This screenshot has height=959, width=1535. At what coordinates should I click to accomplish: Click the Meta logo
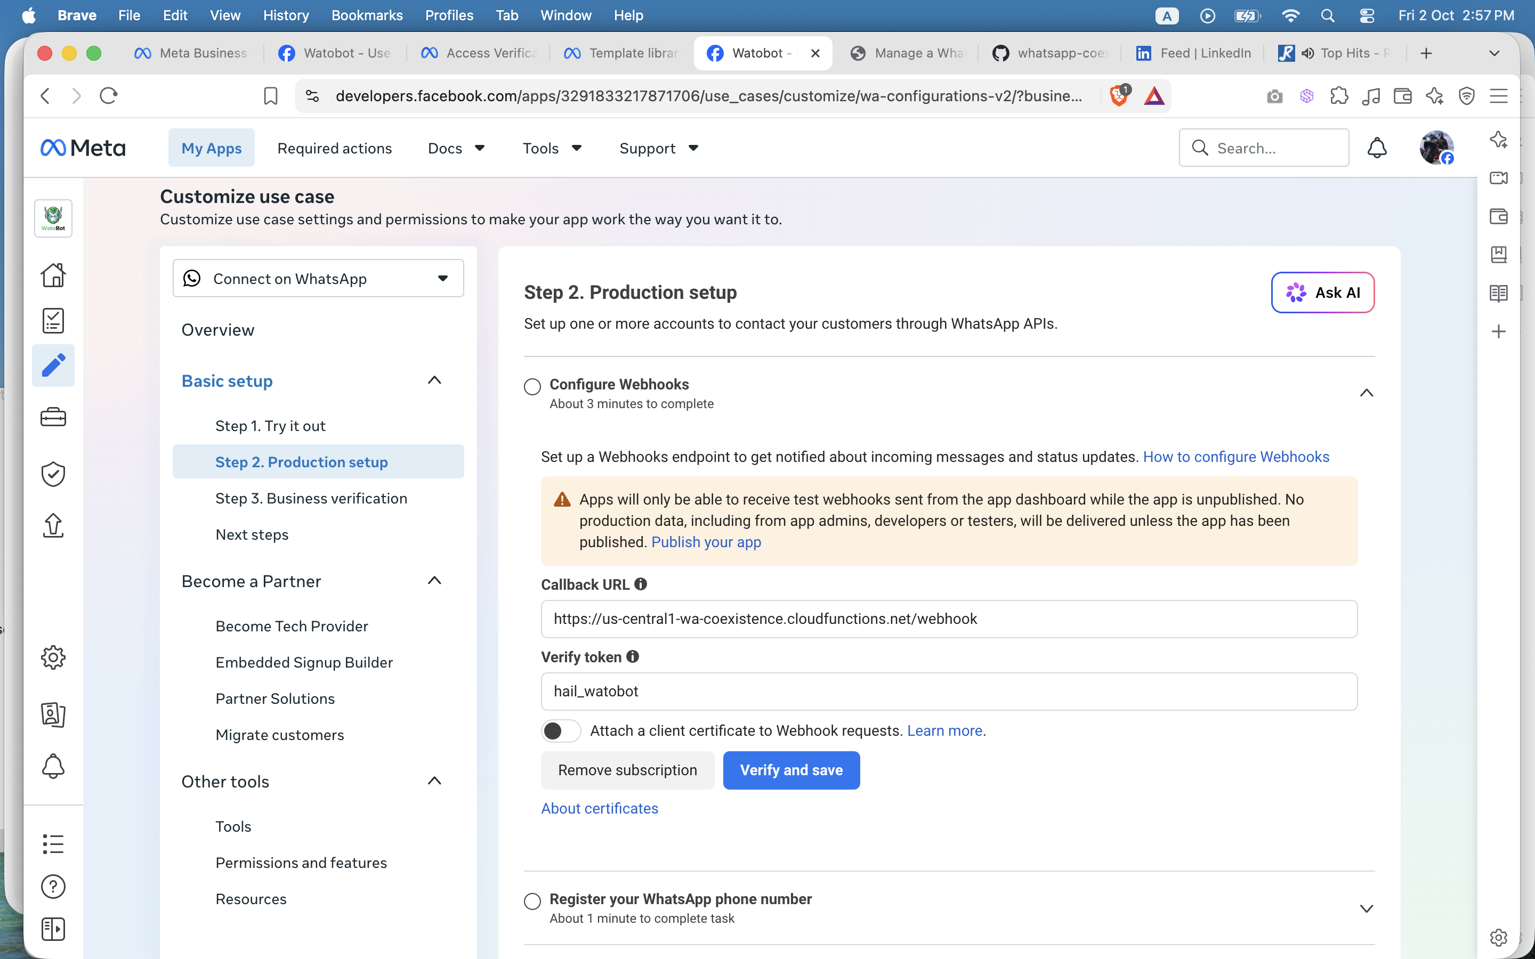[83, 148]
